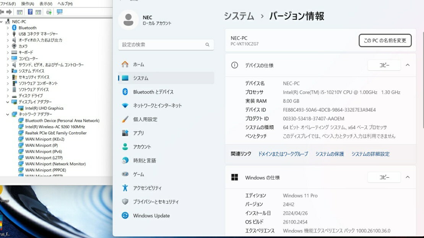
Task: Toggle the console tree pane toolbar icon
Action: coord(20,12)
